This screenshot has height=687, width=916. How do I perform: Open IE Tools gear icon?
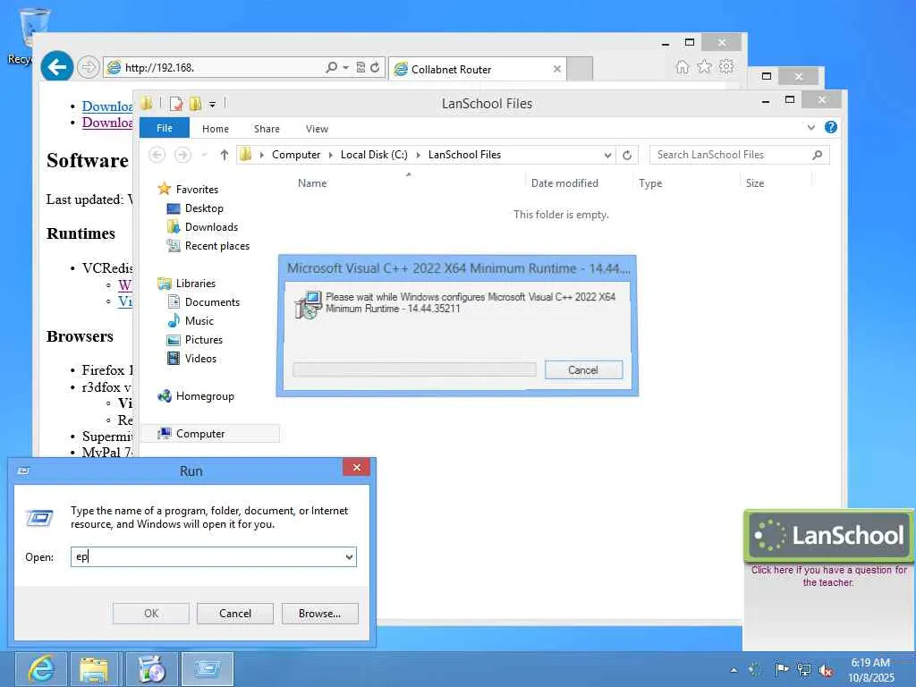726,66
